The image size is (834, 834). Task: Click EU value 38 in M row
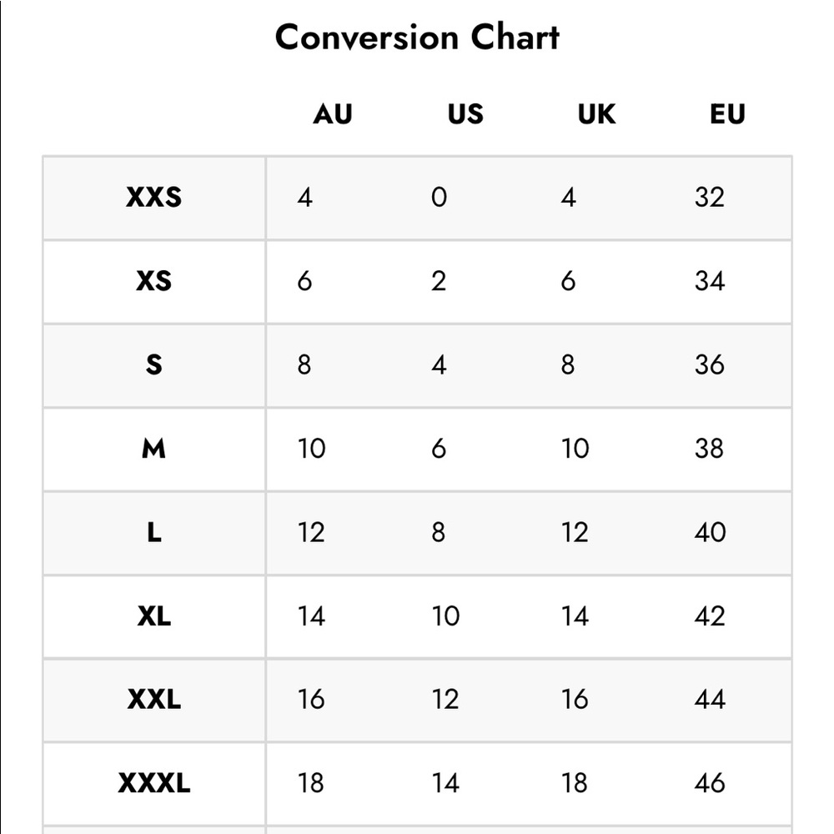[709, 449]
